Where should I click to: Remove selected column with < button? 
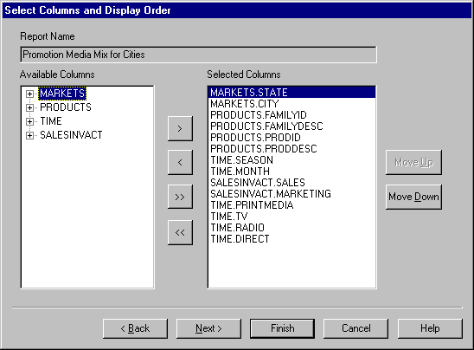click(180, 162)
